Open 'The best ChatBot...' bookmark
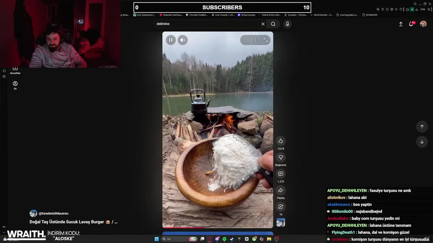 [197, 15]
